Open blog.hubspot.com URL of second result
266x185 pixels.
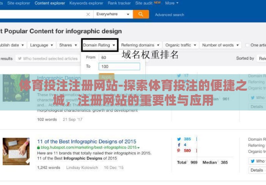point(89,147)
